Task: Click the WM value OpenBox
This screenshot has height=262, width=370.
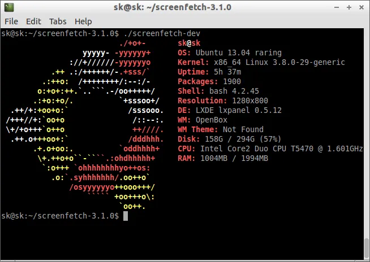Action: [x=212, y=120]
